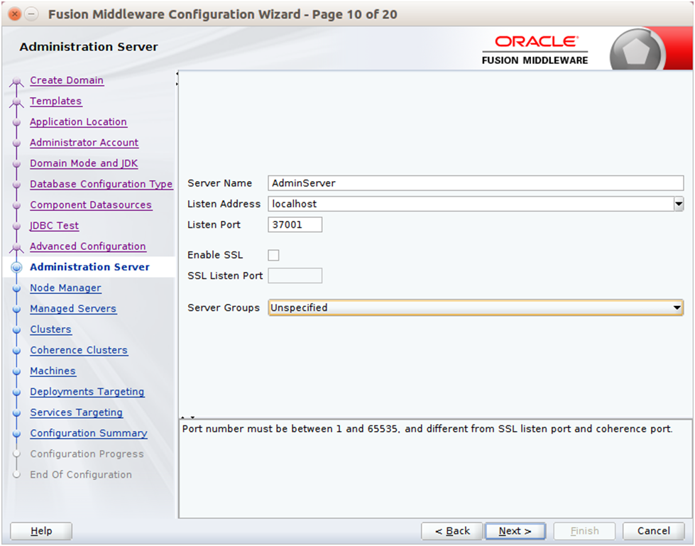Click the port number validation message
The image size is (695, 546).
[427, 429]
